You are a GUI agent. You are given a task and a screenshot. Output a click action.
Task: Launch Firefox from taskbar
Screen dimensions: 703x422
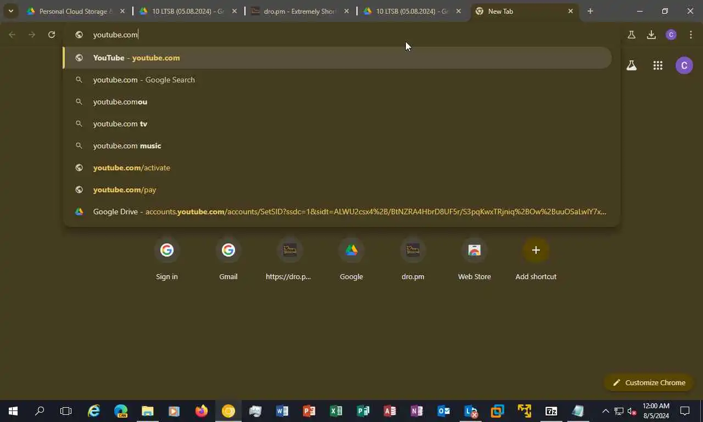(202, 411)
